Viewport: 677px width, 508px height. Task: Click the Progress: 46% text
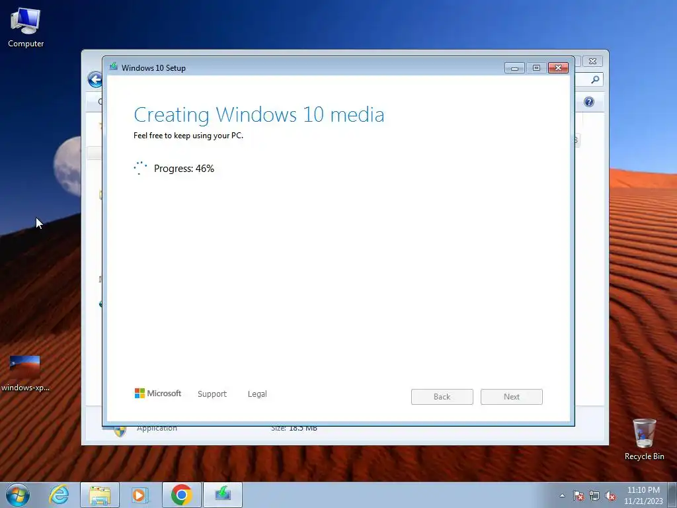(184, 169)
